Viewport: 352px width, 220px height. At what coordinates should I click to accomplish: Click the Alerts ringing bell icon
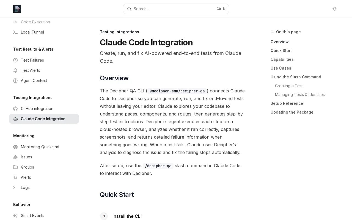click(15, 177)
